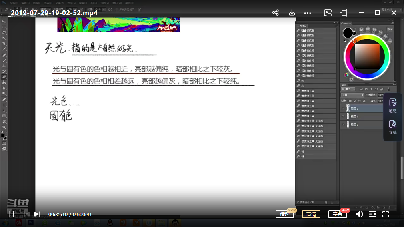
Task: Open the 图层(L) menu
Action: pos(48,3)
